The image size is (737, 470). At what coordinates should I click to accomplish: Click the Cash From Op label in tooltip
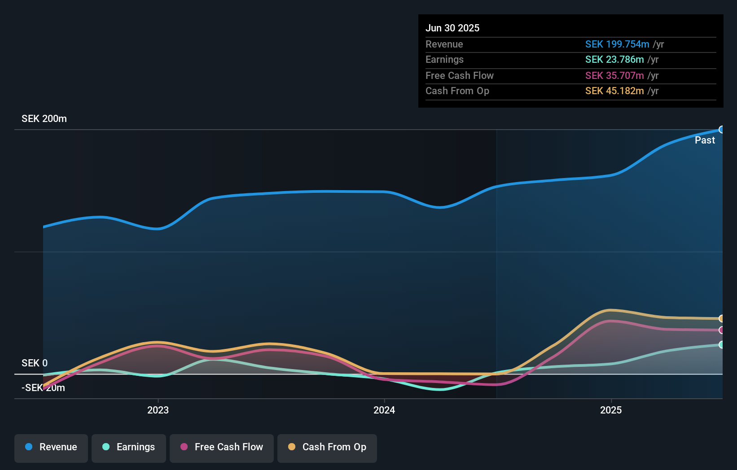(x=457, y=91)
